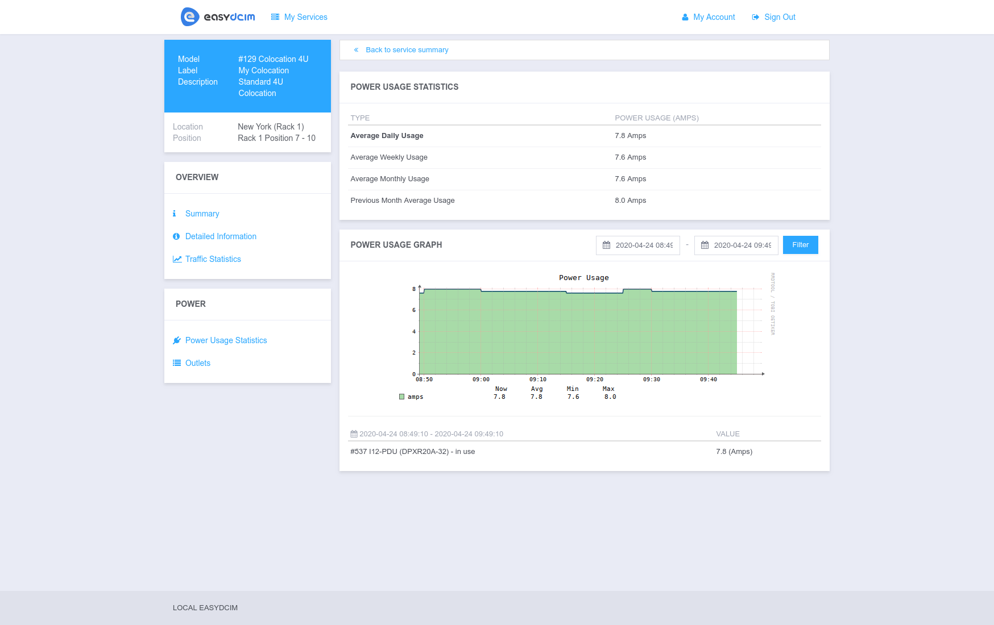The height and width of the screenshot is (625, 994).
Task: Click the EasyDCIM logo icon
Action: coord(190,16)
